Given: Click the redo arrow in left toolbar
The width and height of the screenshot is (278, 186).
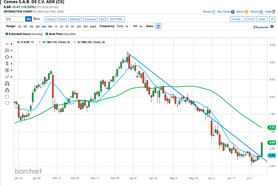Looking at the screenshot, I should pos(7,103).
